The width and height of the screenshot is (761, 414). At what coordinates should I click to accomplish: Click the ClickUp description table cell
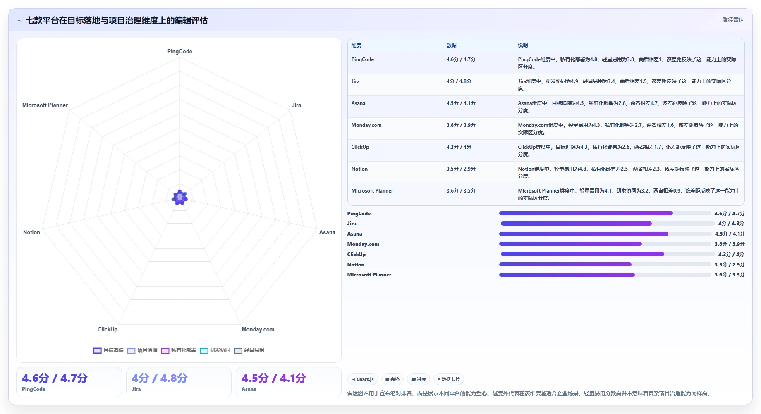click(x=629, y=150)
